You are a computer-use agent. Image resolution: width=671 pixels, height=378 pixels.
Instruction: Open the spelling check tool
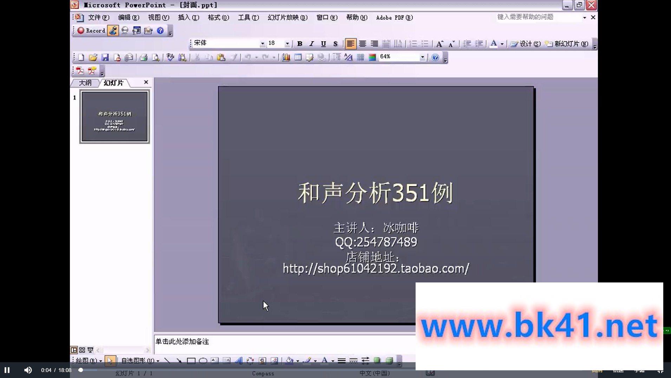170,57
